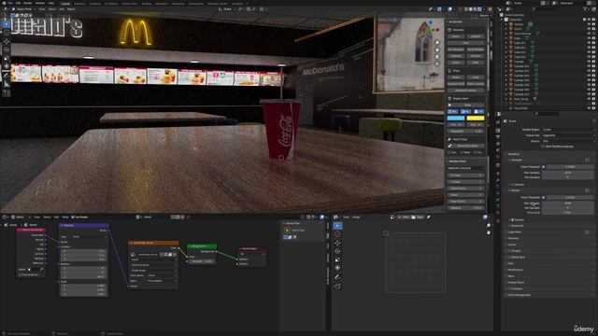
Task: Open image editor Image menu
Action: tap(356, 217)
